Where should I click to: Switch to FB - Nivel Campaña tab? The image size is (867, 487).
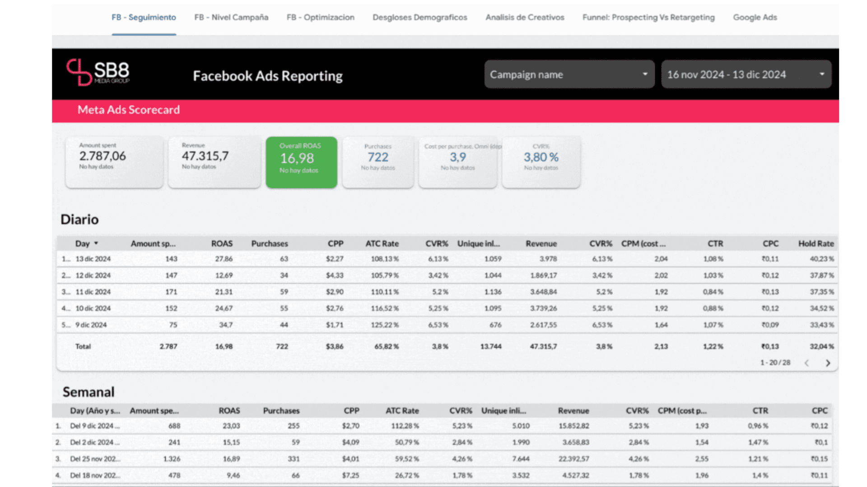pyautogui.click(x=231, y=18)
